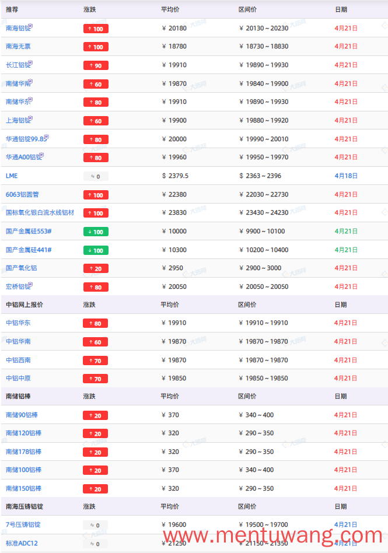
Task: Open the 国产金属硅553# link
Action: click(x=29, y=231)
